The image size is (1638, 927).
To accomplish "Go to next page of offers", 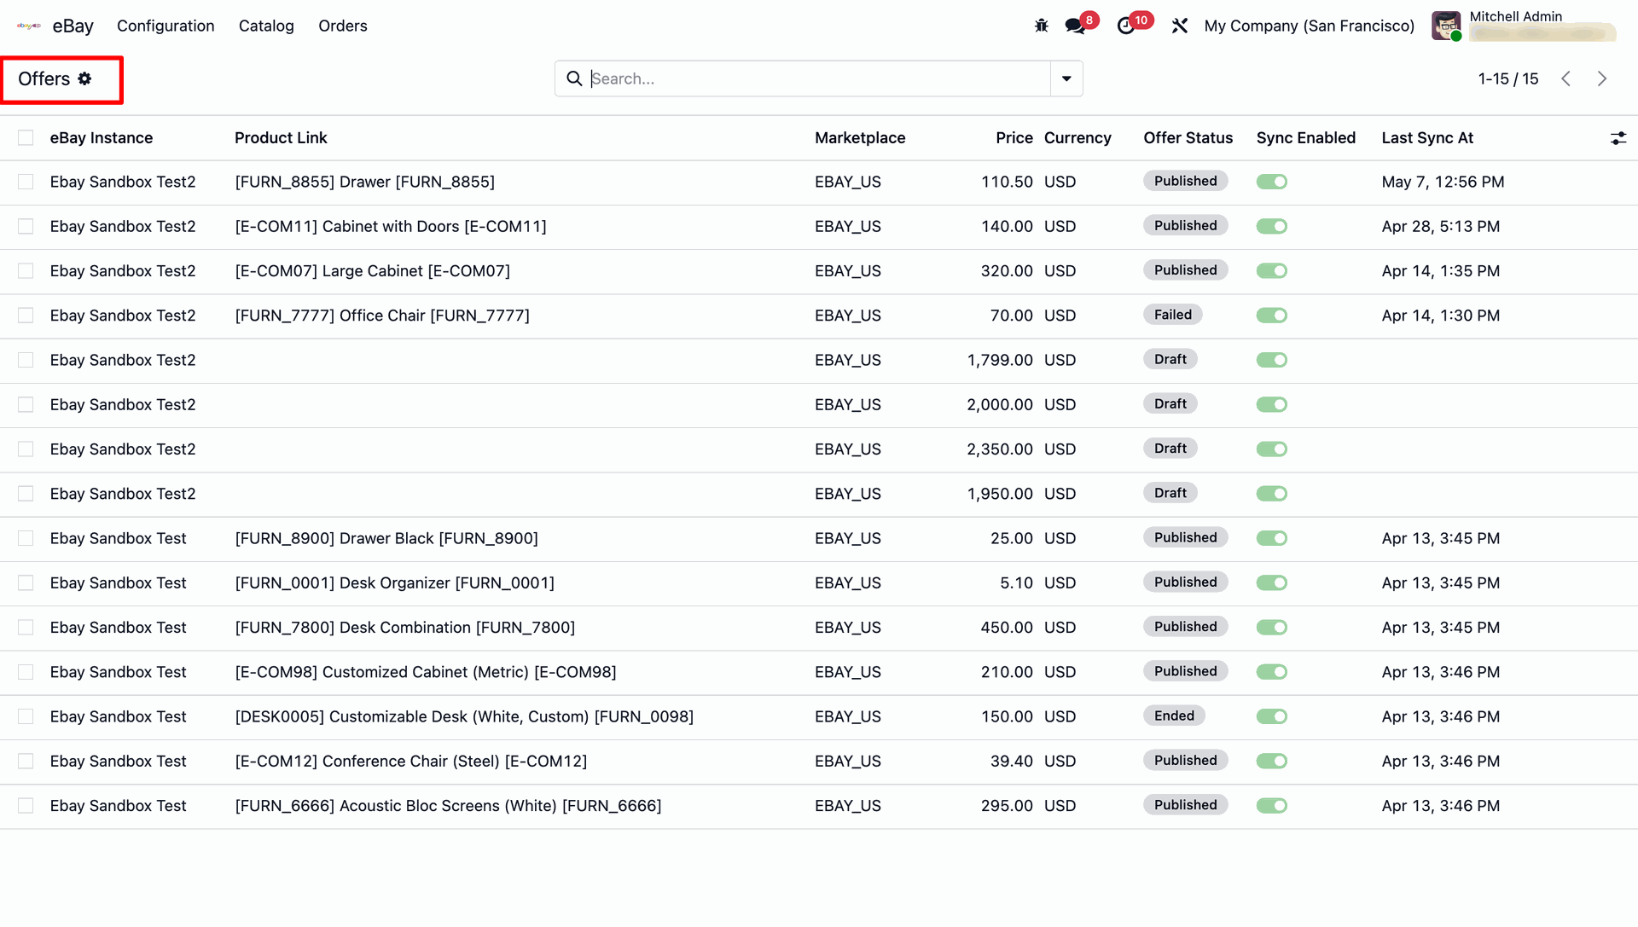I will coord(1602,78).
